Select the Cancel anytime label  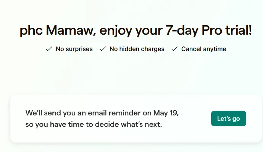point(203,49)
